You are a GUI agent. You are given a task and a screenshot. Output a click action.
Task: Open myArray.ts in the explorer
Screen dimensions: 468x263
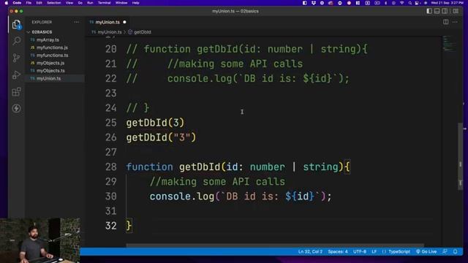48,39
